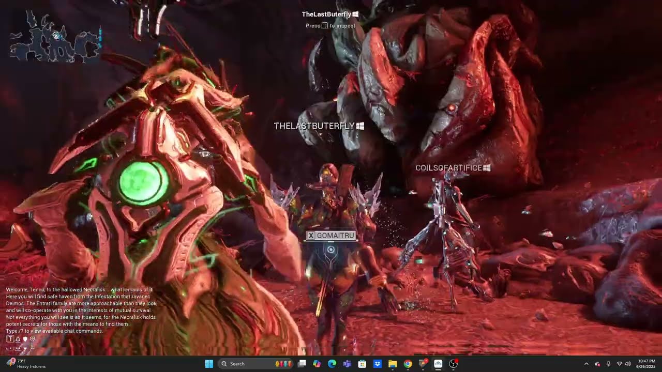Open the taskbar app with red badge
Image resolution: width=662 pixels, height=372 pixels.
pyautogui.click(x=423, y=364)
